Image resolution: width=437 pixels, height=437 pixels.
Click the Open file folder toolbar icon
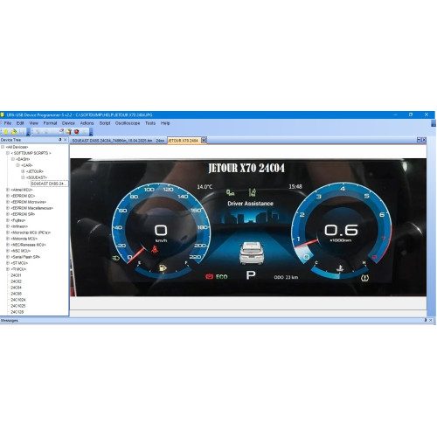pos(14,132)
